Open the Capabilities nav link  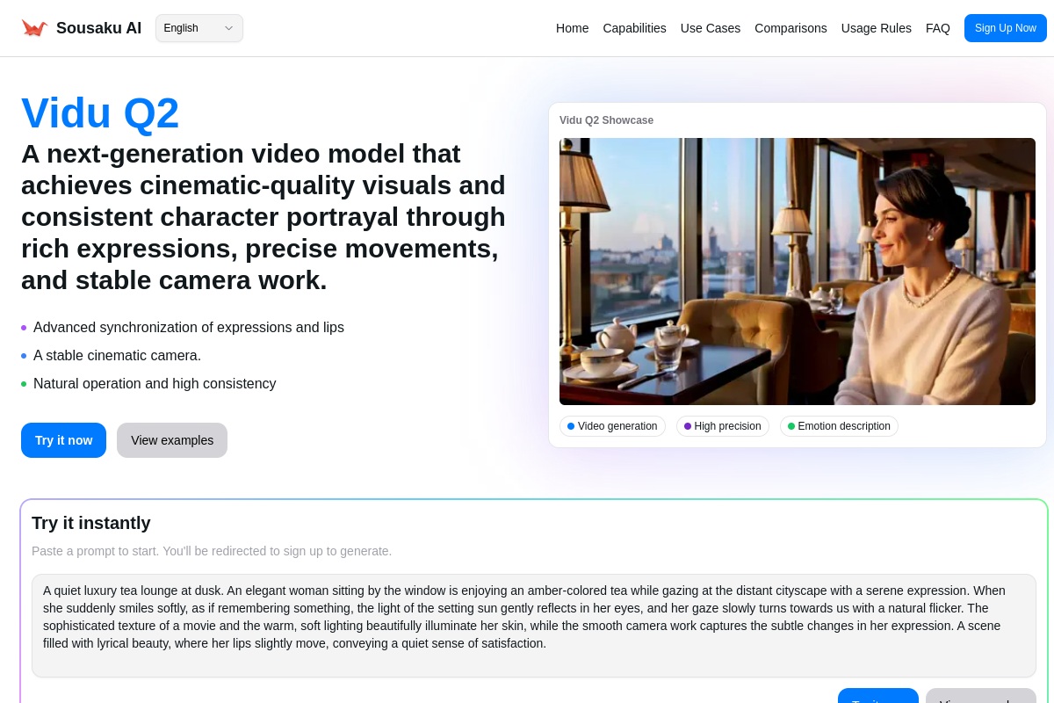pos(634,28)
